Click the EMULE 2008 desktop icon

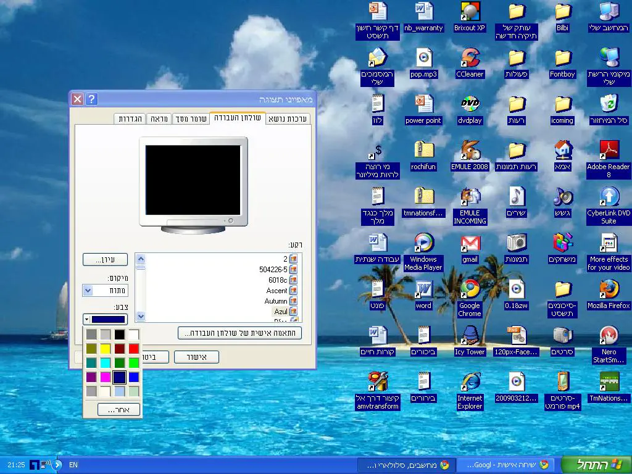click(470, 151)
